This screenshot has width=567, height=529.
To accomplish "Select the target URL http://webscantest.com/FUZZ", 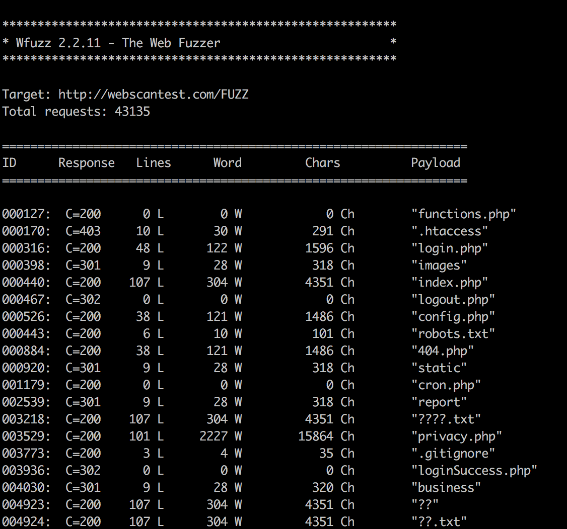I will tap(153, 94).
